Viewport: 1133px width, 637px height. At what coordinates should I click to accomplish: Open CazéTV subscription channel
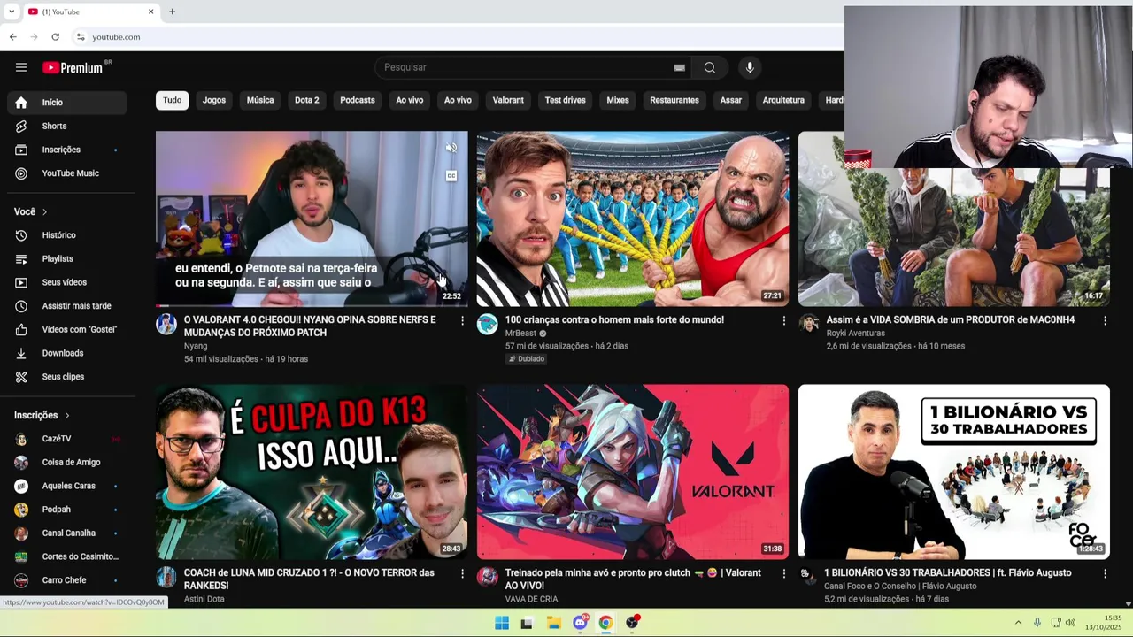[67, 439]
